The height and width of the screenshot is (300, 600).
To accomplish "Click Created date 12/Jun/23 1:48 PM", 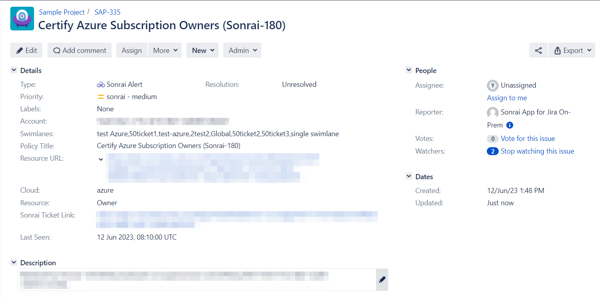I will [x=516, y=191].
